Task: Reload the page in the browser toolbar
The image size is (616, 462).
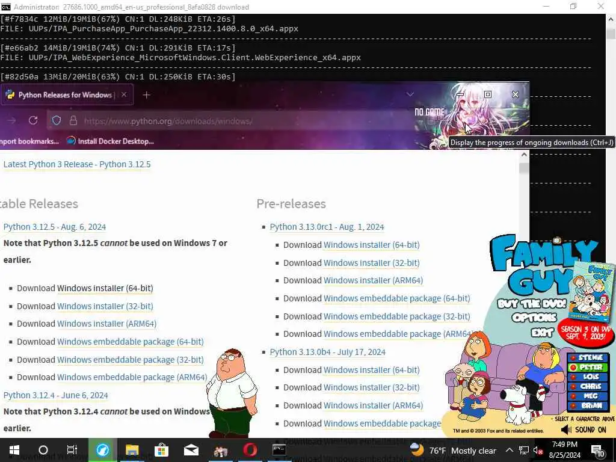Action: pyautogui.click(x=33, y=120)
